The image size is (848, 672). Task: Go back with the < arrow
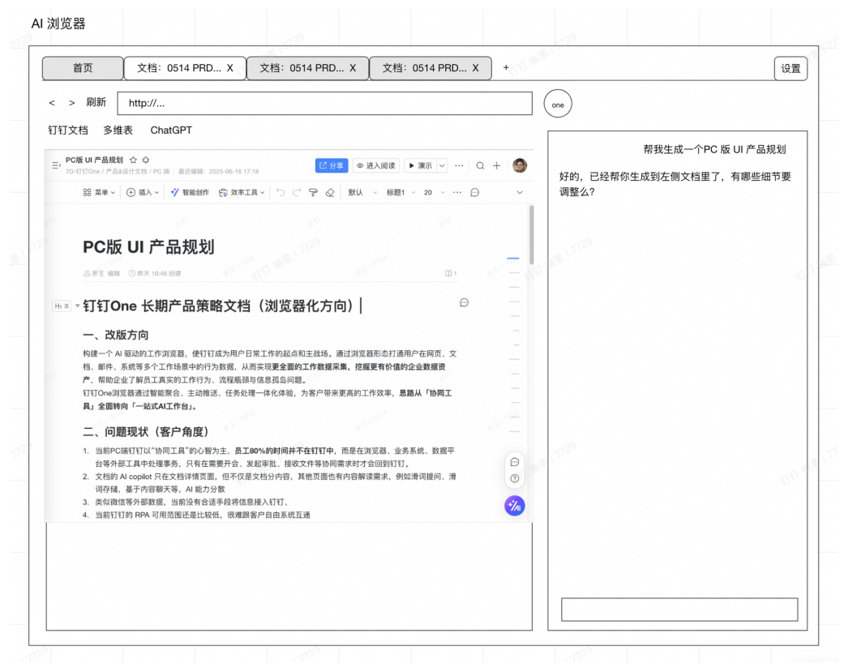pos(52,103)
